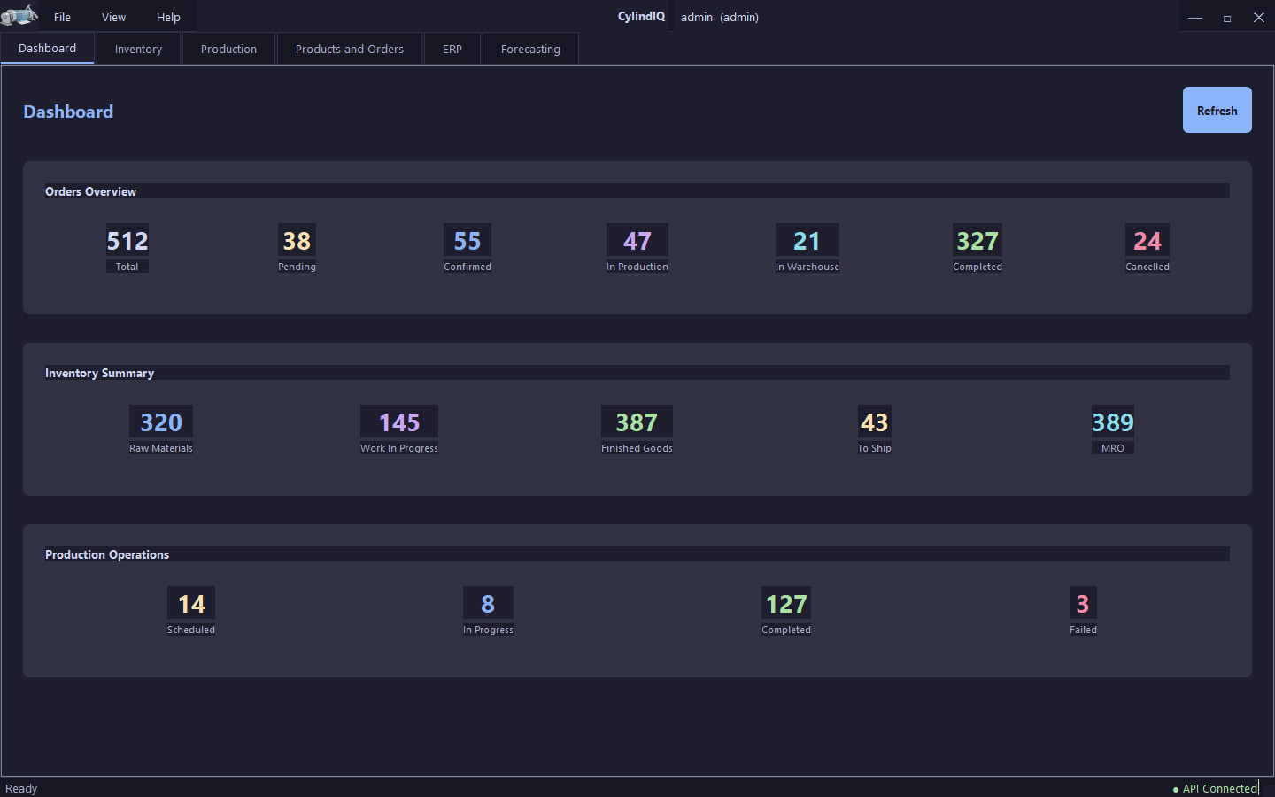
Task: Click the 3 Failed operations value
Action: coord(1083,604)
